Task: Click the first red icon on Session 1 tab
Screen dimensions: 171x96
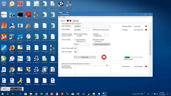Action: (x=68, y=21)
